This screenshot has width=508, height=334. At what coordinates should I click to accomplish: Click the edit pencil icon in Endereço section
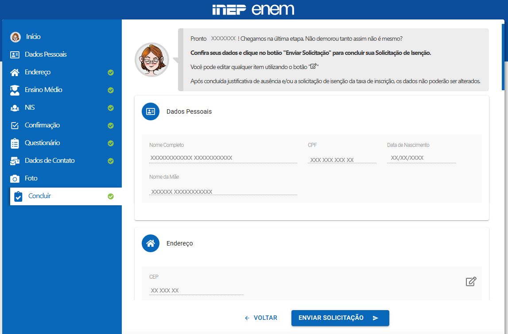[x=471, y=281]
